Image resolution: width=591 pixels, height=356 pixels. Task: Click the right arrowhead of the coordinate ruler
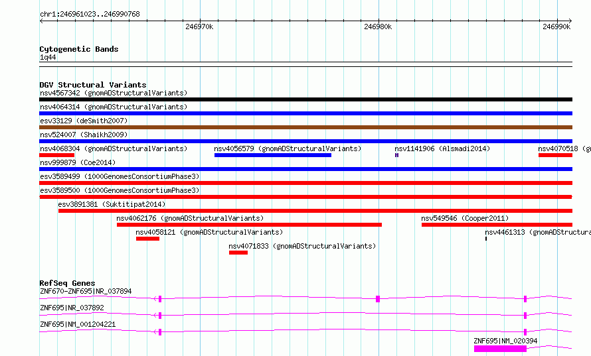tap(570, 21)
